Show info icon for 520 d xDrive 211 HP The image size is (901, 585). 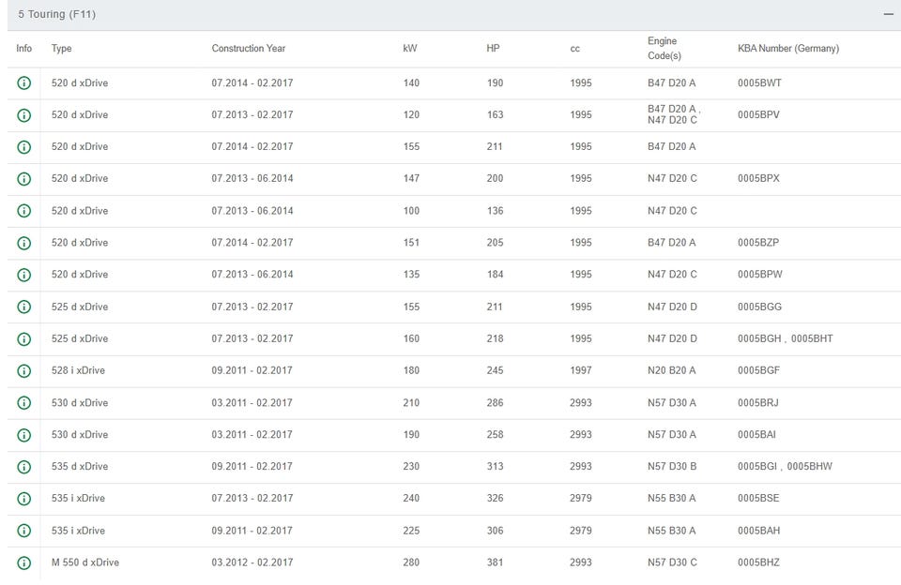(x=24, y=147)
